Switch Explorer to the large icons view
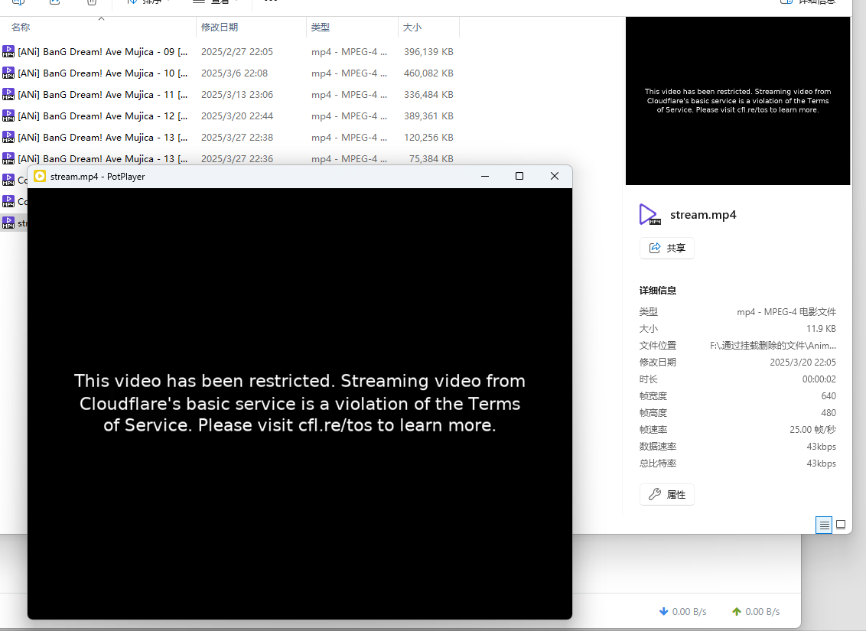This screenshot has height=631, width=866. coord(841,525)
